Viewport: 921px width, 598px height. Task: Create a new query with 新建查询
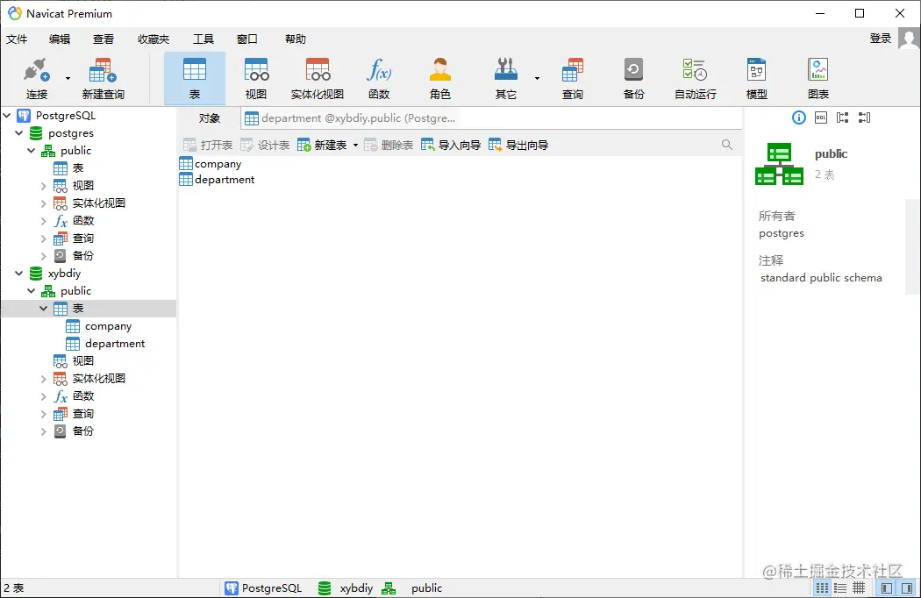(104, 78)
